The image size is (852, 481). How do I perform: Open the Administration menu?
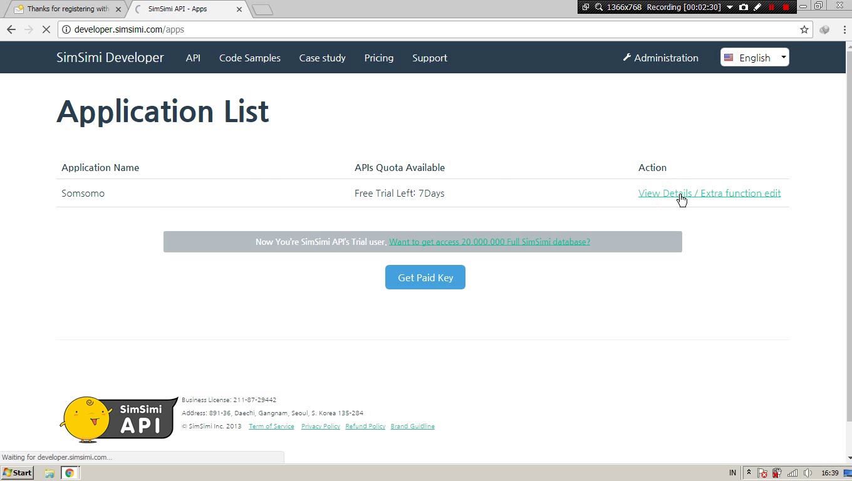(x=660, y=58)
